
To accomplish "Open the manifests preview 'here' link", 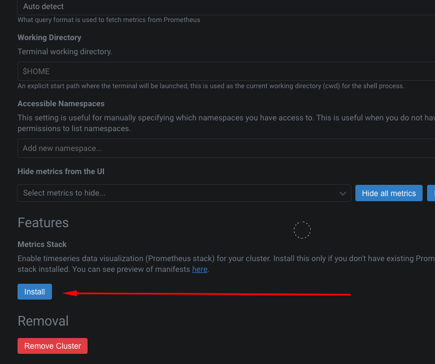I will (x=199, y=269).
